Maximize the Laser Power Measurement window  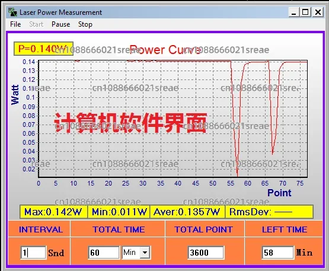click(x=305, y=12)
